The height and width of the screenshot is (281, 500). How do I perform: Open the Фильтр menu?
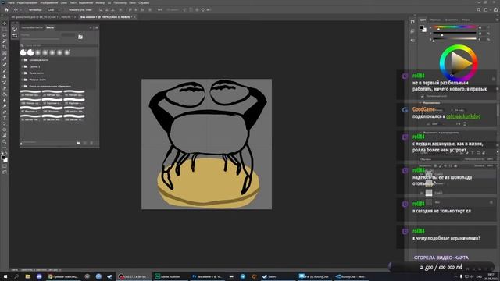coord(100,2)
